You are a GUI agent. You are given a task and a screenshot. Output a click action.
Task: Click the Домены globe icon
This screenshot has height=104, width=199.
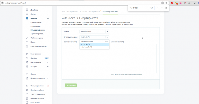click(x=27, y=18)
